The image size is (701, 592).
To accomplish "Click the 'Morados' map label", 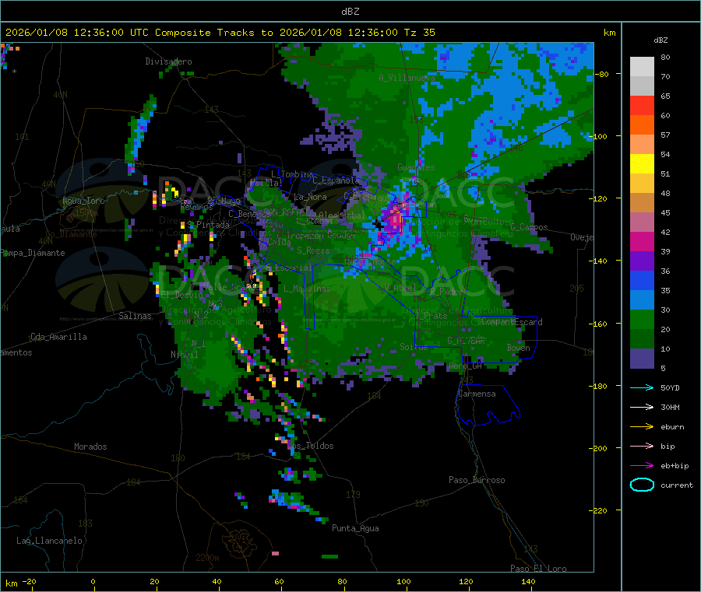I will tap(91, 447).
